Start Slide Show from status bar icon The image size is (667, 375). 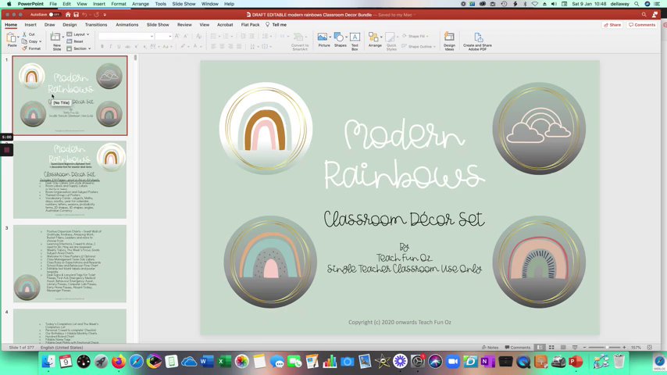pos(575,348)
